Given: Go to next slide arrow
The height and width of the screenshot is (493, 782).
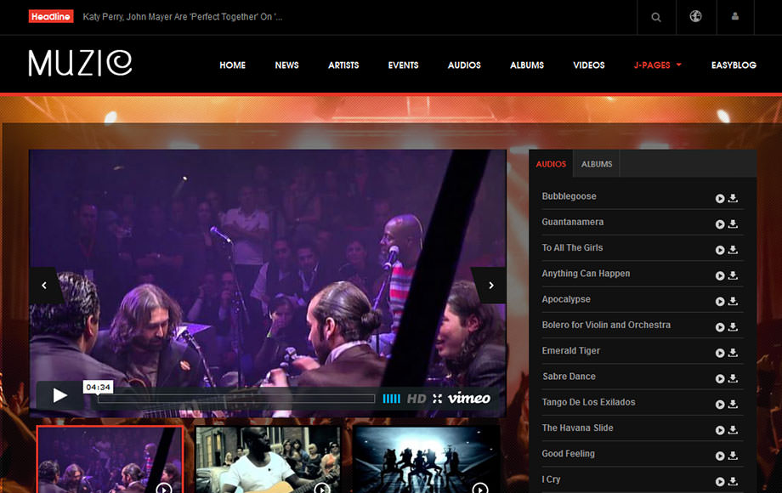Looking at the screenshot, I should click(490, 286).
